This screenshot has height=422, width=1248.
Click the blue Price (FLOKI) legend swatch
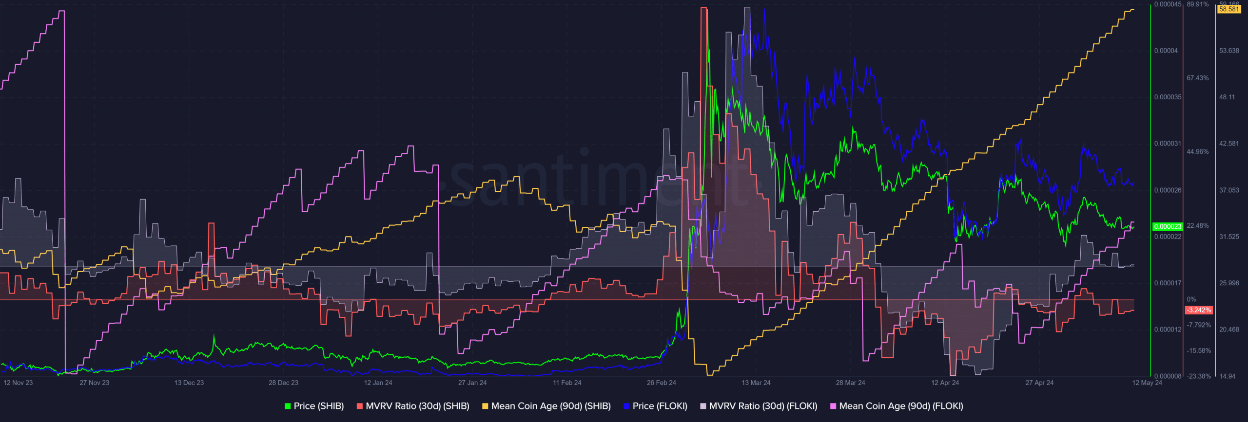tap(626, 406)
